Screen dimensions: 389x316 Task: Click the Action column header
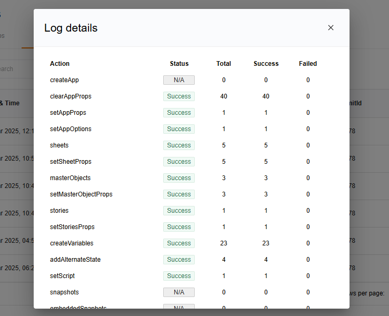point(59,64)
